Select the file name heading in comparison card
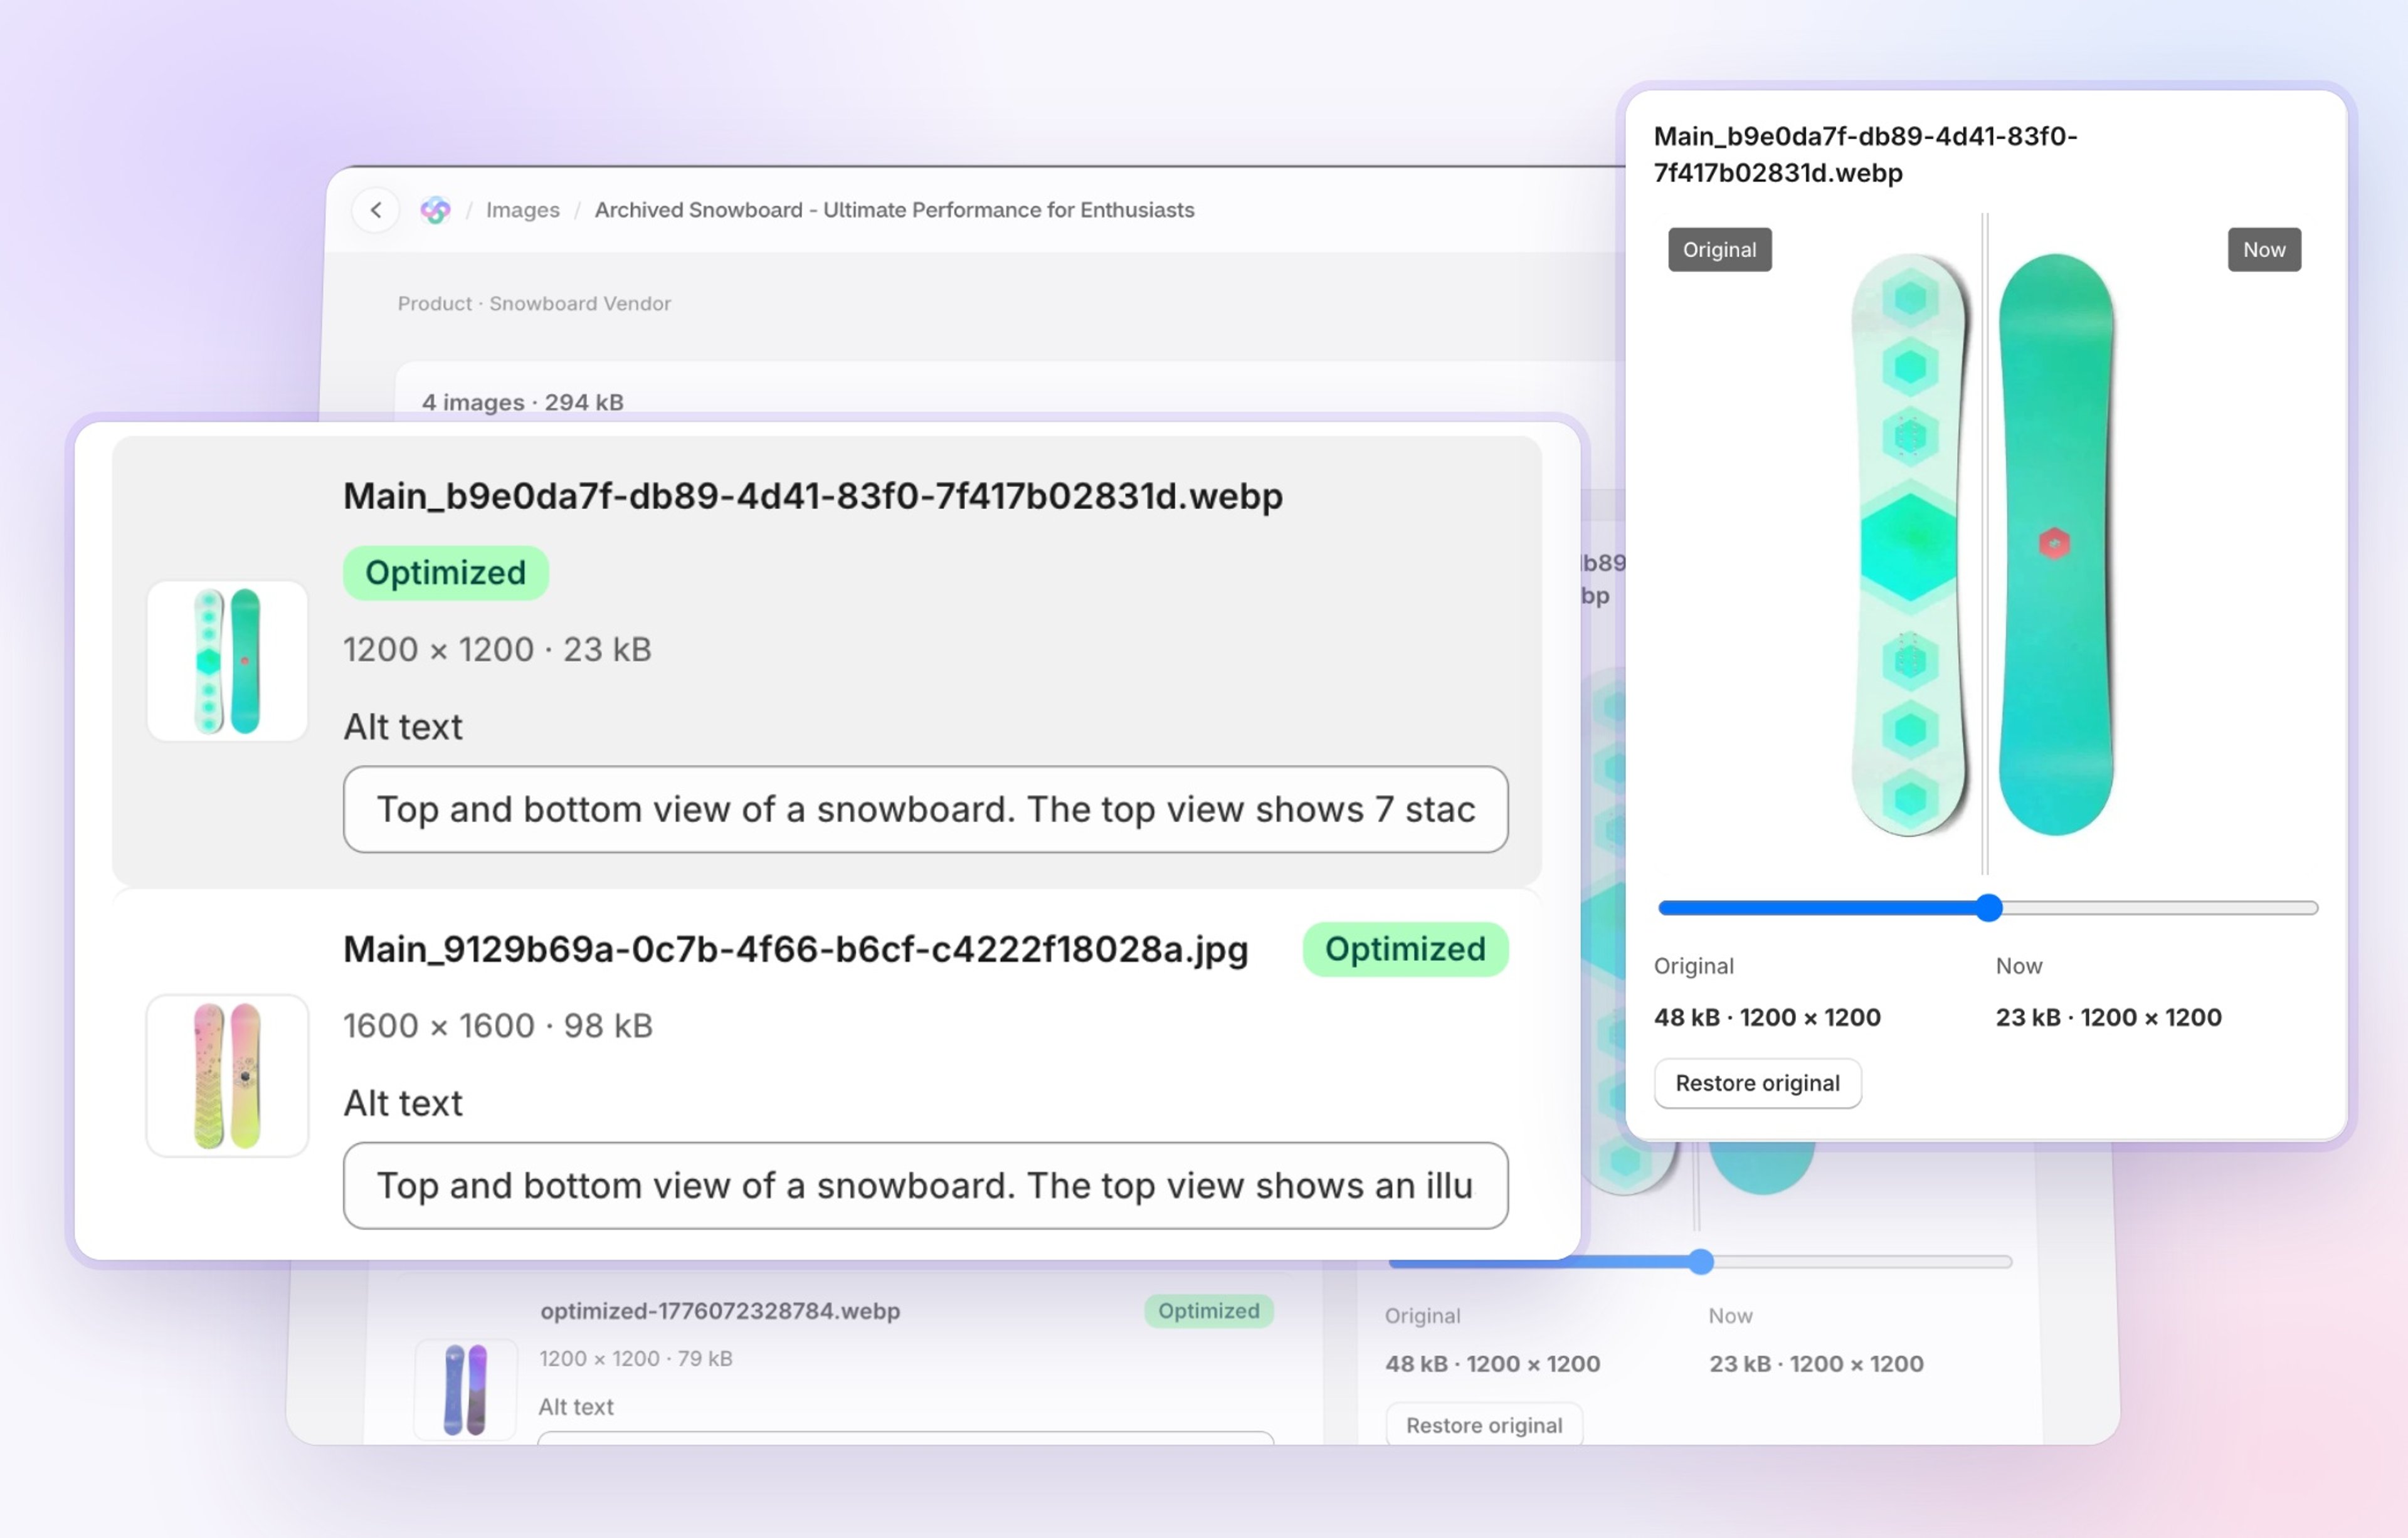The width and height of the screenshot is (2408, 1538). click(1865, 155)
